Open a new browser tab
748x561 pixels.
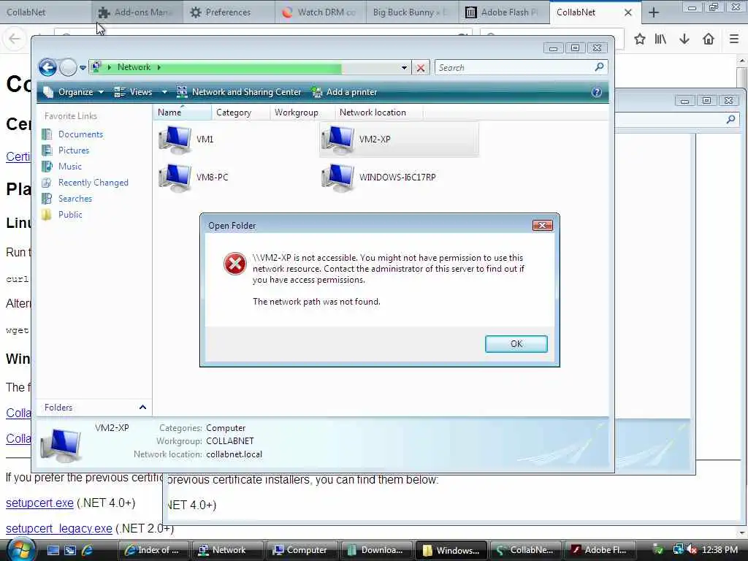click(x=654, y=12)
